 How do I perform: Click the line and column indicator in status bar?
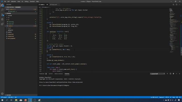[154, 97]
